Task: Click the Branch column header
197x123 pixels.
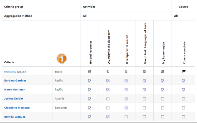Action: (58, 72)
